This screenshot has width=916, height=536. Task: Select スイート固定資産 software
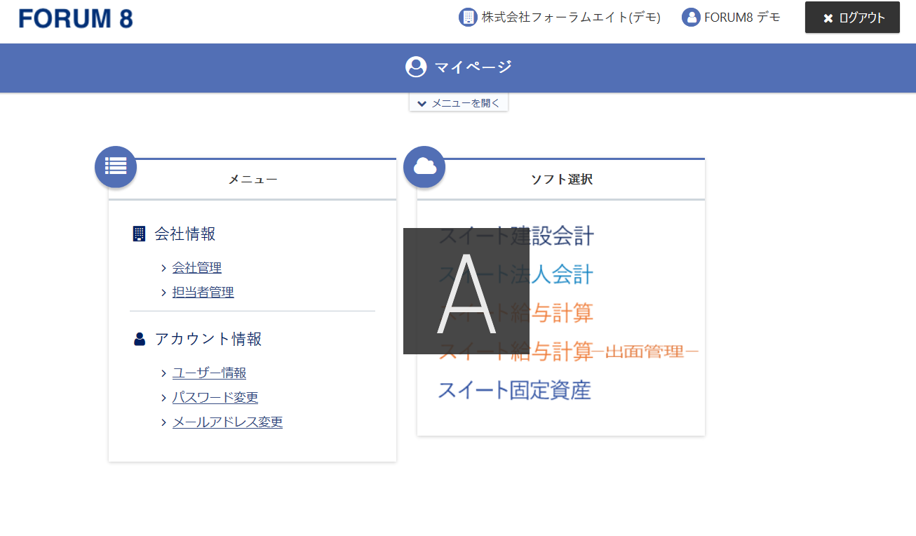tap(515, 389)
